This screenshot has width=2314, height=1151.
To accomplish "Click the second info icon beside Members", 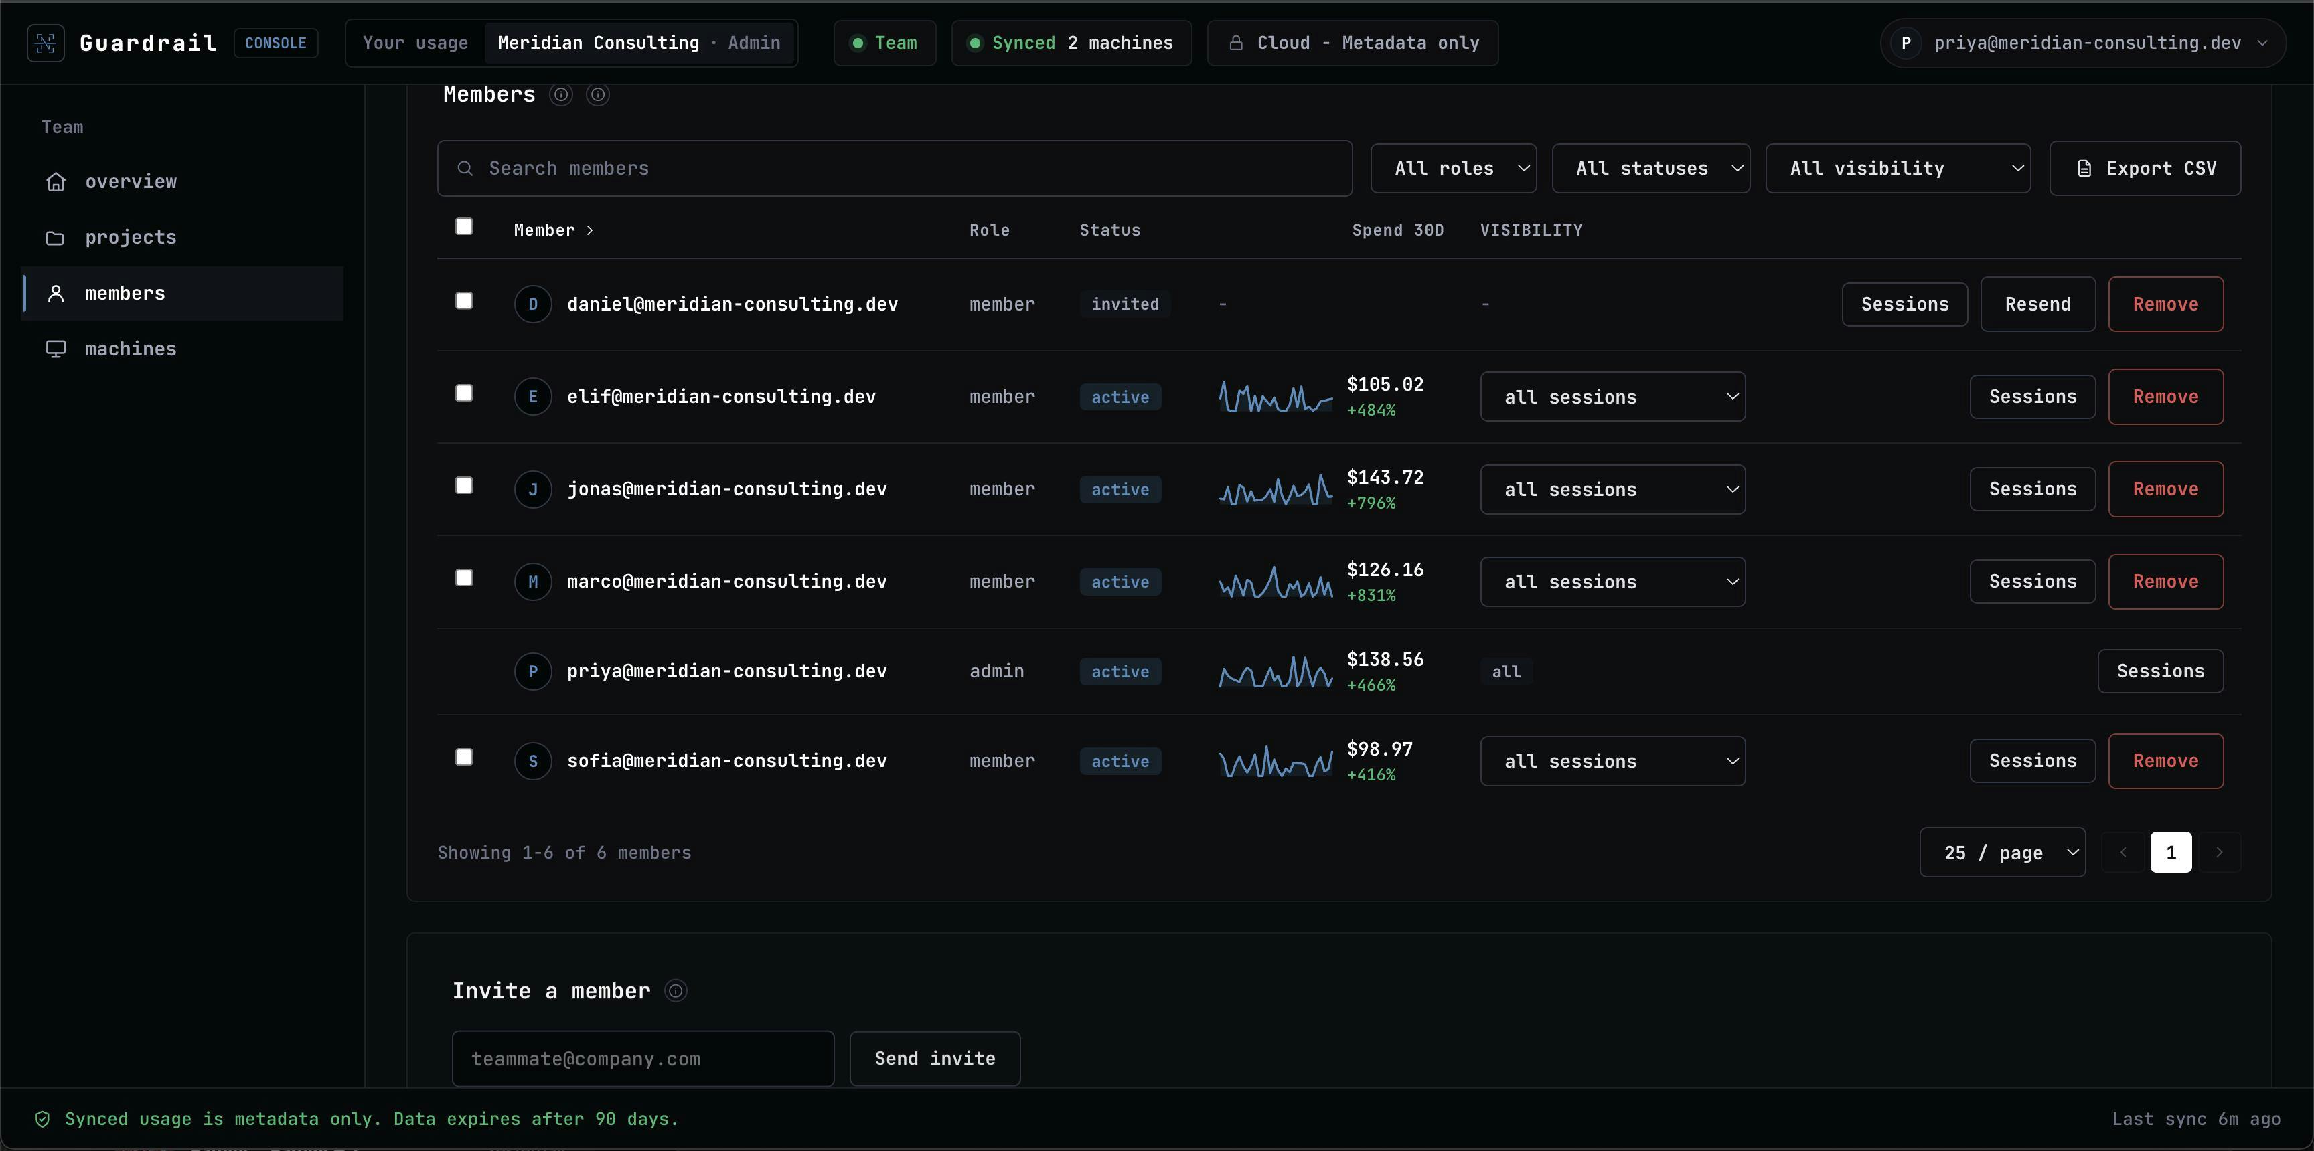I will (599, 94).
